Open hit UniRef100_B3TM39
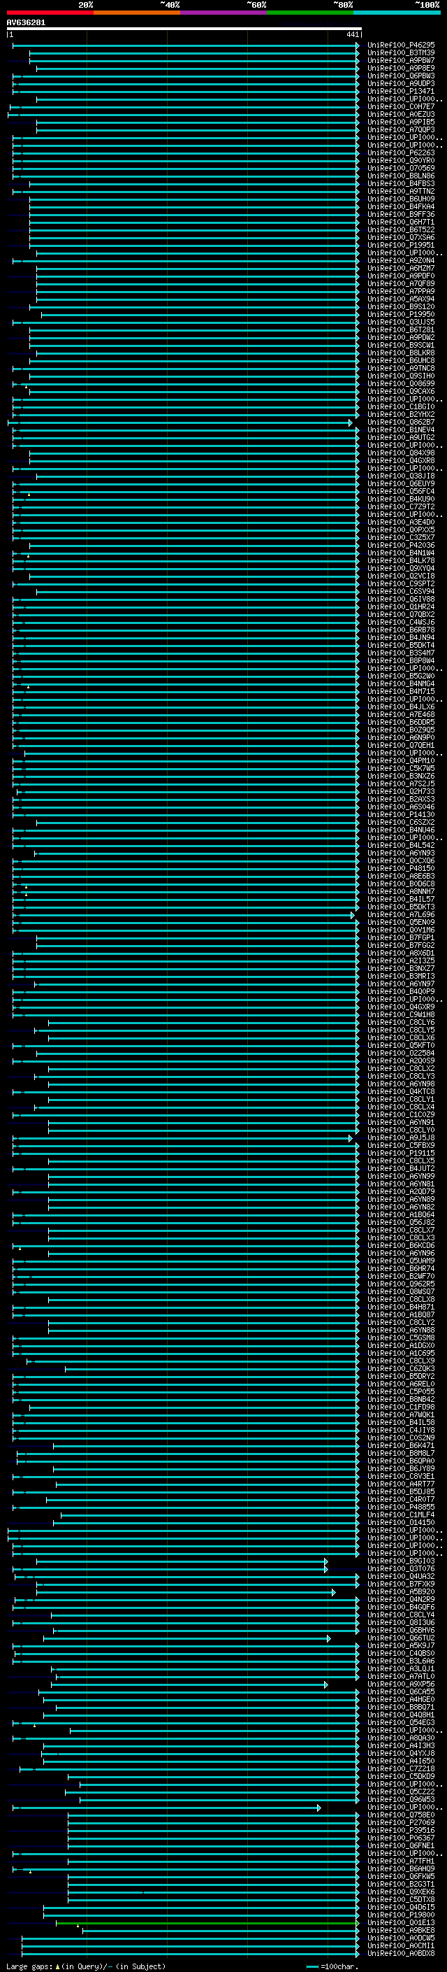 (x=401, y=53)
